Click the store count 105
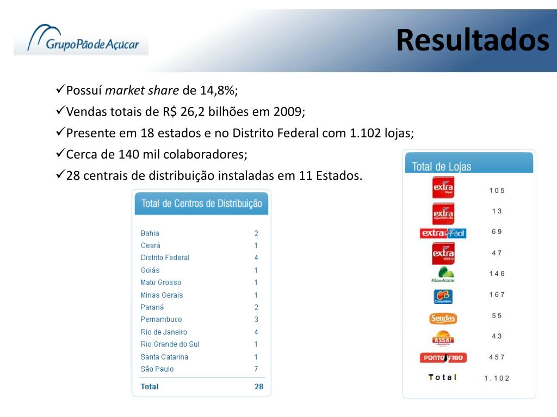This screenshot has height=417, width=557. coord(497,191)
